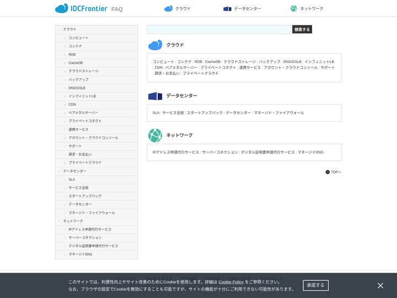397x298 pixels.
Task: Open プライベートクラウド link in cloud box
Action: tap(201, 73)
